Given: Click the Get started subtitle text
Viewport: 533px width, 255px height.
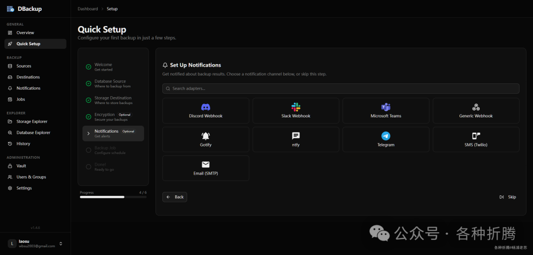Looking at the screenshot, I should (x=103, y=70).
